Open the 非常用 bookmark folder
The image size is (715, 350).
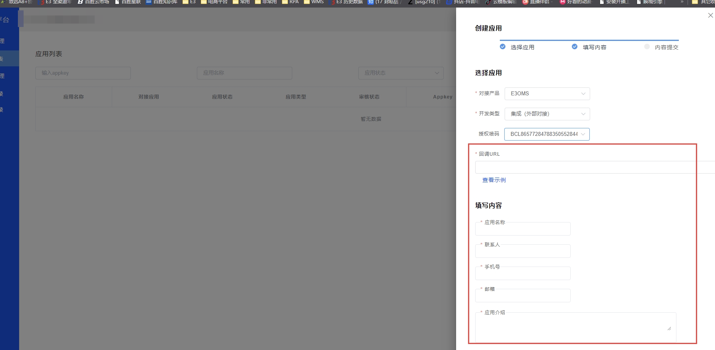coord(266,2)
